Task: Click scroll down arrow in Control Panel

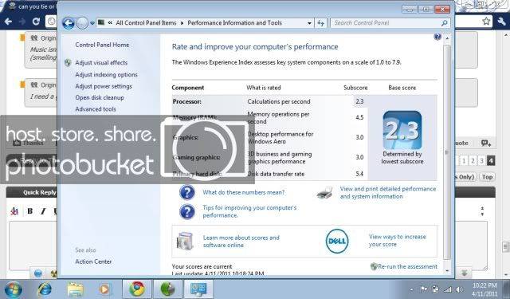Action: pos(447,270)
